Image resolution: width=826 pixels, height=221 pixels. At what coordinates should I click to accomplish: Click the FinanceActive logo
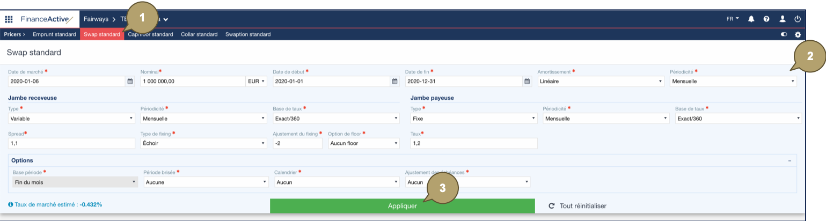click(47, 19)
